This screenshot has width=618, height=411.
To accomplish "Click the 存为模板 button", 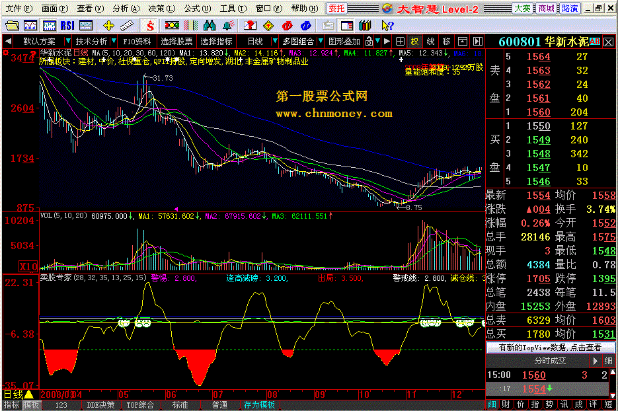I will click(259, 405).
